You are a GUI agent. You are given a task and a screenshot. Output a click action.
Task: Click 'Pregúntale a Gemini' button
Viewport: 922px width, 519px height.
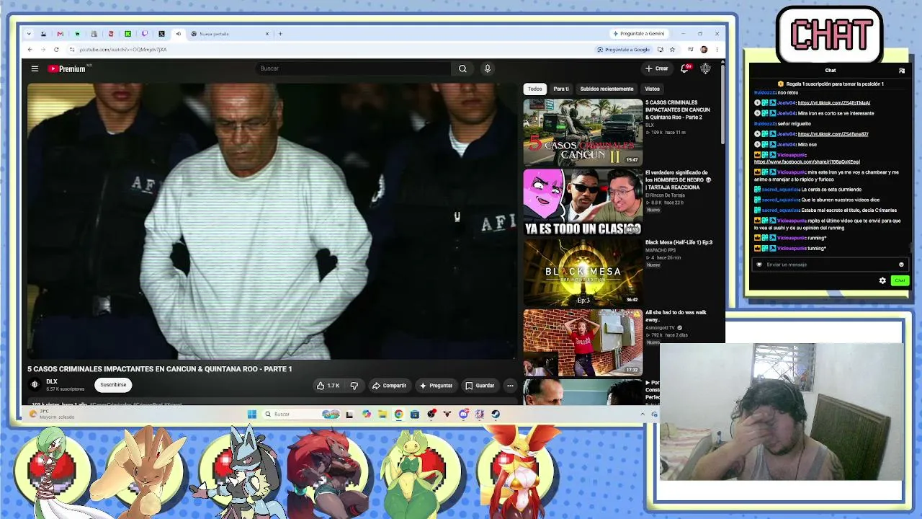coord(638,34)
